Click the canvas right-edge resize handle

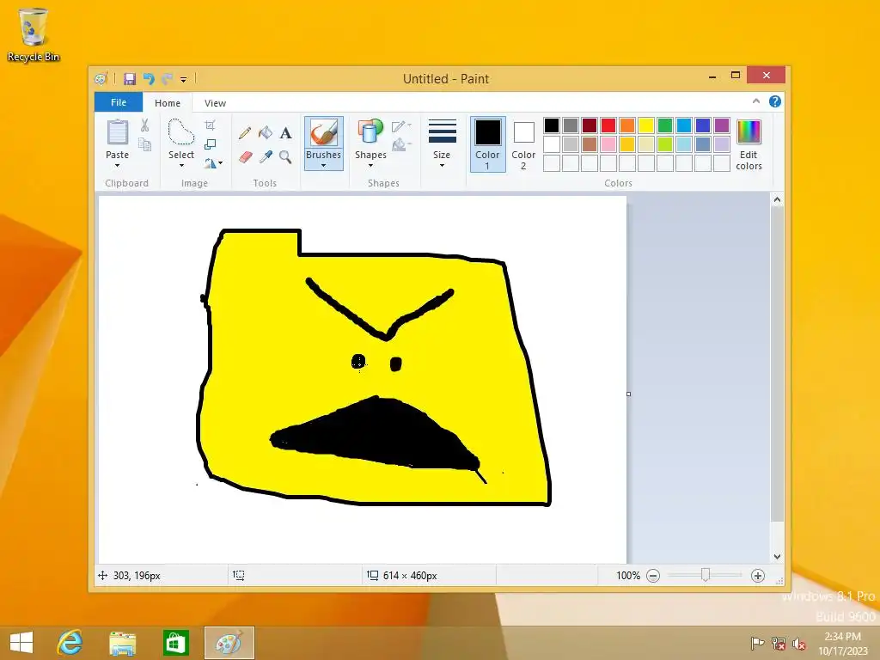tap(628, 394)
